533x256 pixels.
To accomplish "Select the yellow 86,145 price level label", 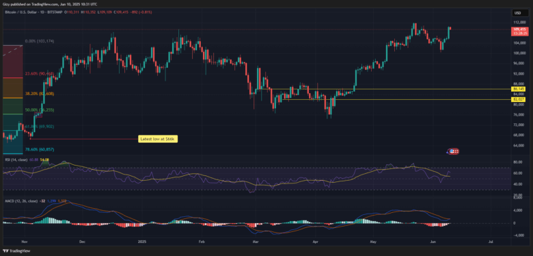I will (x=519, y=89).
